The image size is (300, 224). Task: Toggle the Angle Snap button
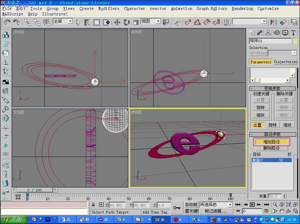coord(197,23)
